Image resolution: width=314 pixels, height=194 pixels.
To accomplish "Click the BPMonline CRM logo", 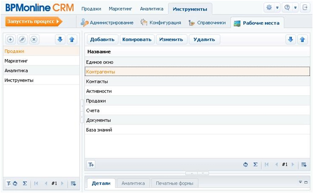I will coord(40,8).
